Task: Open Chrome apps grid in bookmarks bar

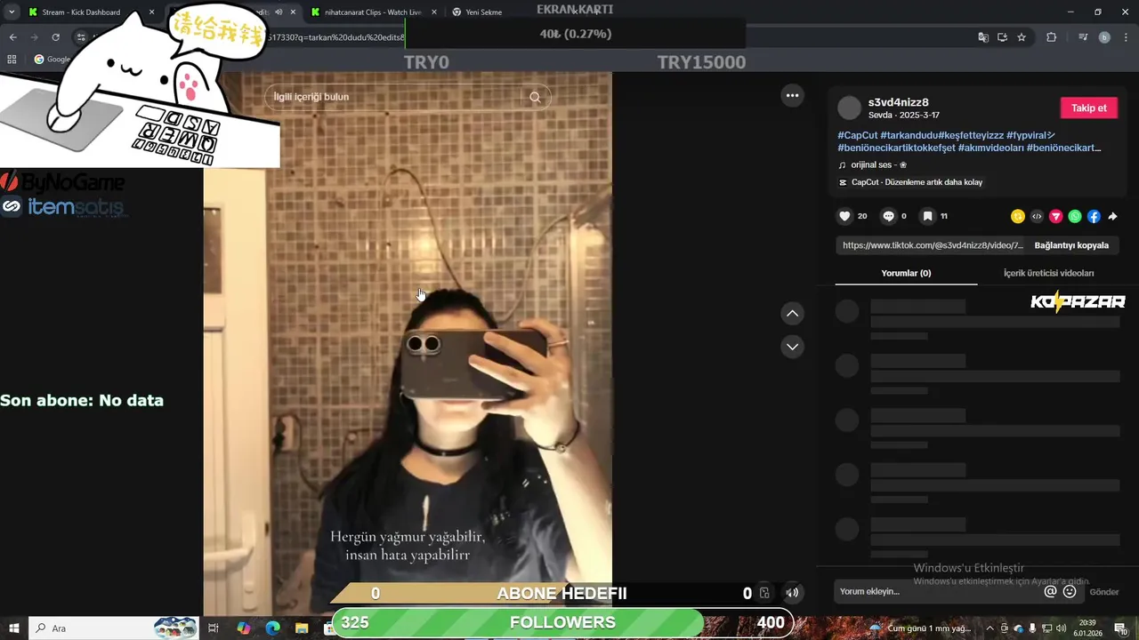Action: [12, 60]
